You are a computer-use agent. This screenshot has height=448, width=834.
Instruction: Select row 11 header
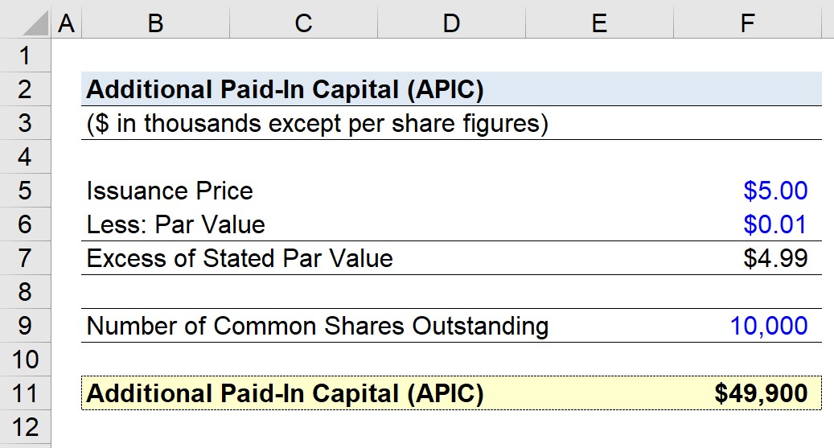[x=24, y=393]
